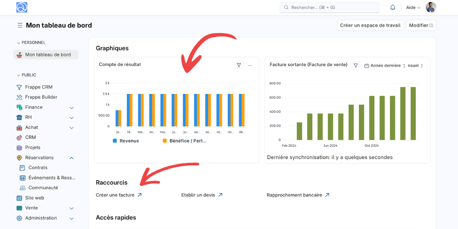458x229 pixels.
Task: Click the Projets folder icon
Action: 19,148
